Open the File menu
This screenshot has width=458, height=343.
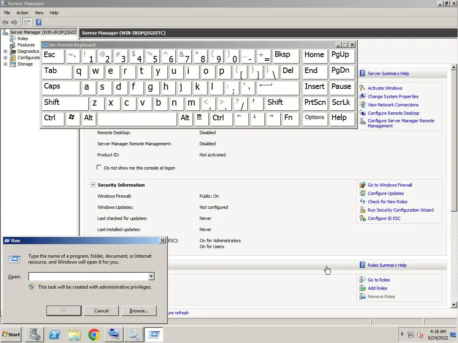[x=7, y=13]
